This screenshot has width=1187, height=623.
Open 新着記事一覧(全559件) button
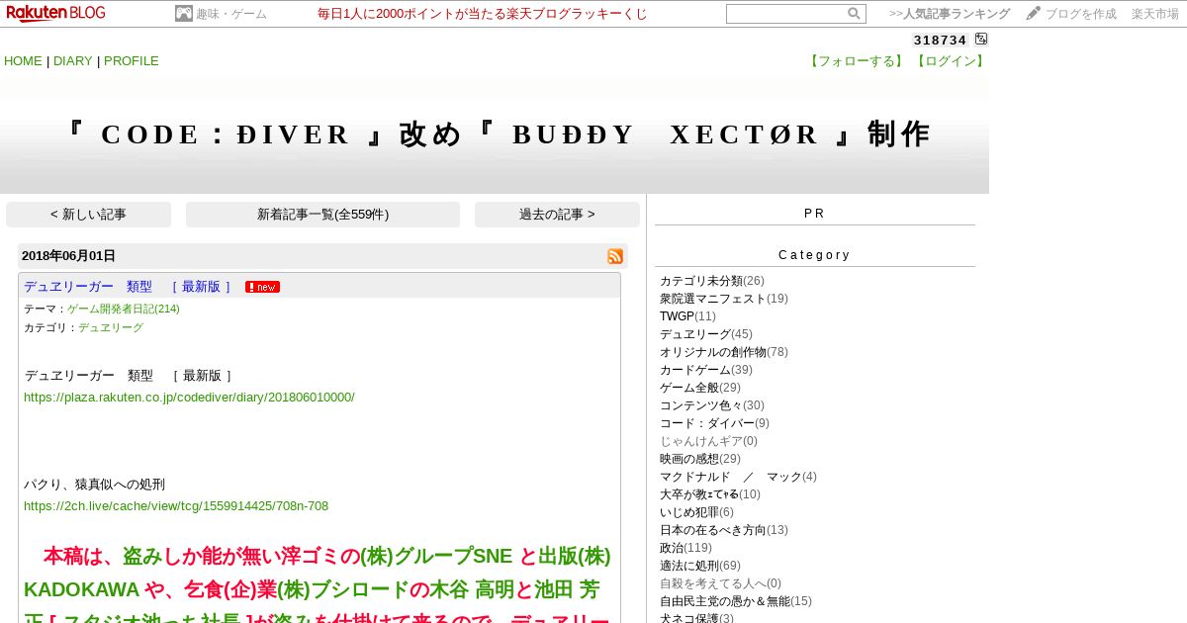pos(322,215)
